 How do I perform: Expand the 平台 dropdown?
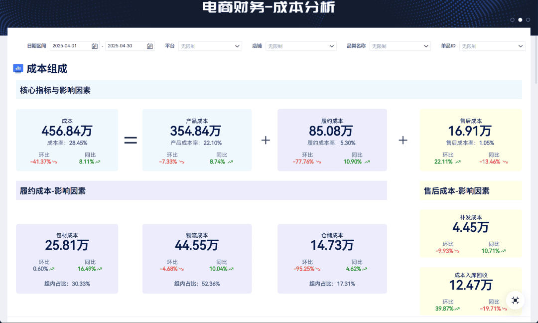(210, 46)
